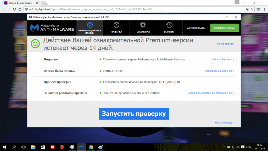
Task: Maximize the Malwarebytes window
Action: (227, 17)
